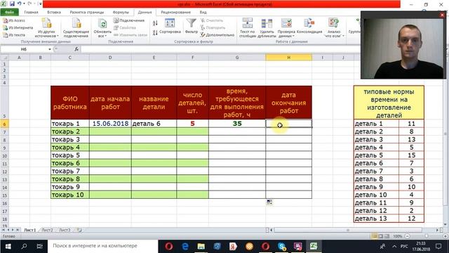Close the webcam overlay window
This screenshot has height=253, width=449.
pyautogui.click(x=443, y=15)
